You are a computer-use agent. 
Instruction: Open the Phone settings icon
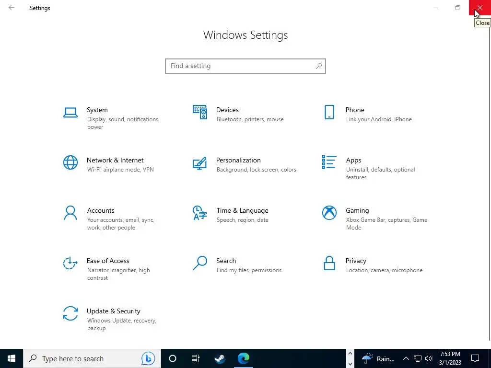(329, 112)
